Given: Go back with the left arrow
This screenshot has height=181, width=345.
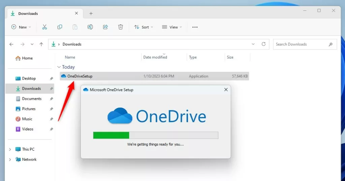Looking at the screenshot, I should tap(11, 44).
